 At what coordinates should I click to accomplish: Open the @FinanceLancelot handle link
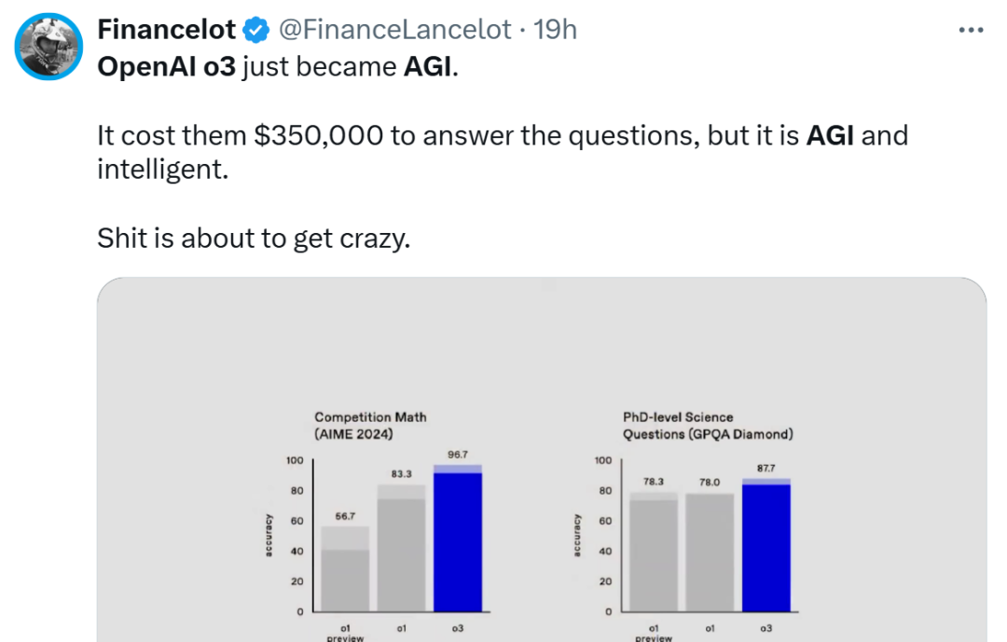pyautogui.click(x=394, y=30)
